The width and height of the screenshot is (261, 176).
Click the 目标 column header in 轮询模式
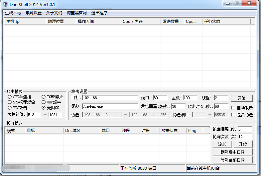click(x=44, y=130)
